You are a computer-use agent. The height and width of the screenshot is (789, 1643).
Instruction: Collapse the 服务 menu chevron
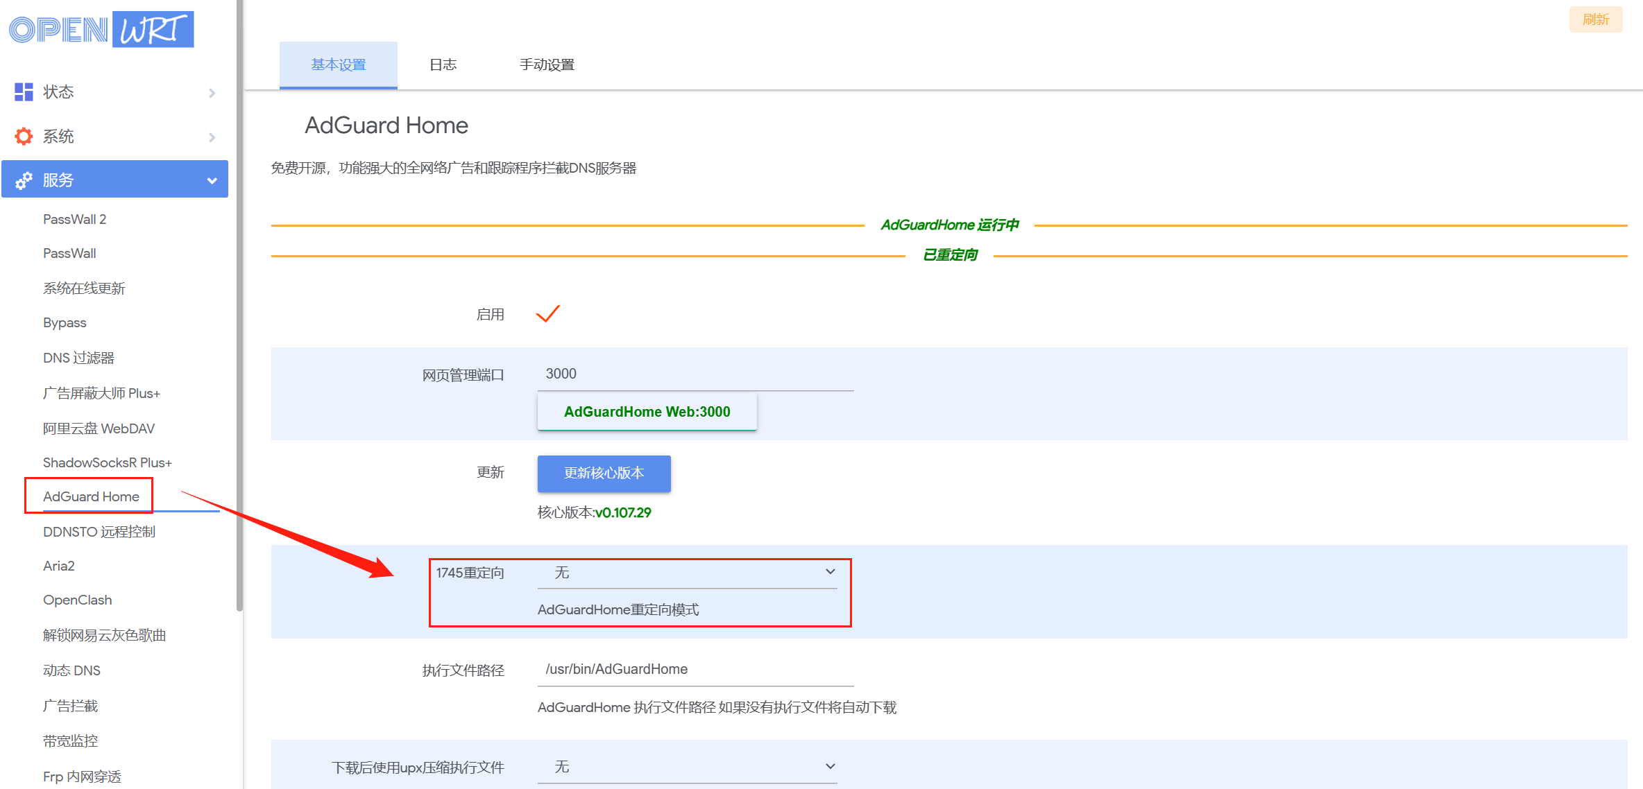212,181
